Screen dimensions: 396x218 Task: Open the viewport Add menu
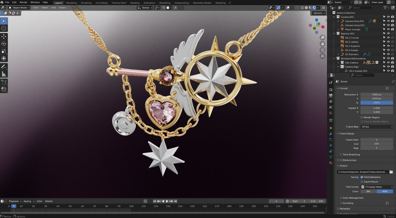coord(53,8)
